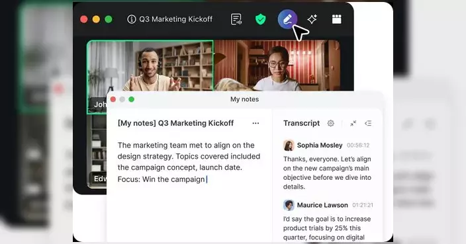This screenshot has height=244, width=466.
Task: Open the AI sparkle assistant icon
Action: pyautogui.click(x=312, y=20)
